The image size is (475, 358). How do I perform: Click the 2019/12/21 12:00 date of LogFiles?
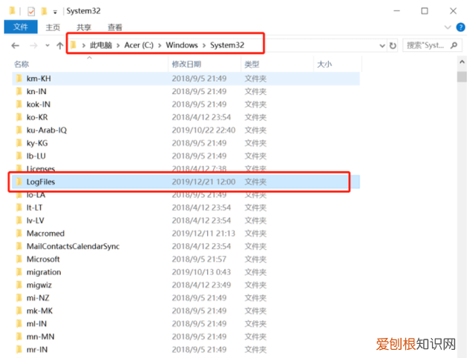tap(203, 182)
